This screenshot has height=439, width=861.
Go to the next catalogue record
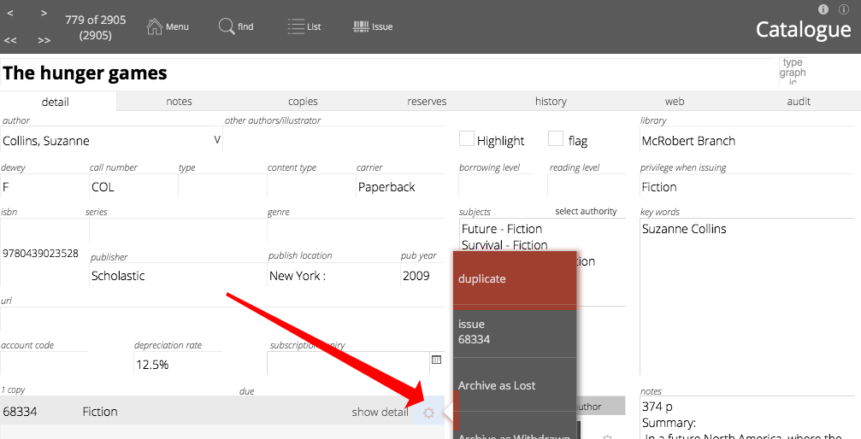point(44,13)
